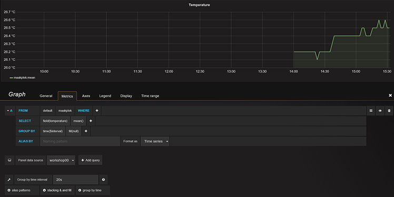The height and width of the screenshot is (197, 394).
Task: Open the Time range tab
Action: pyautogui.click(x=150, y=96)
